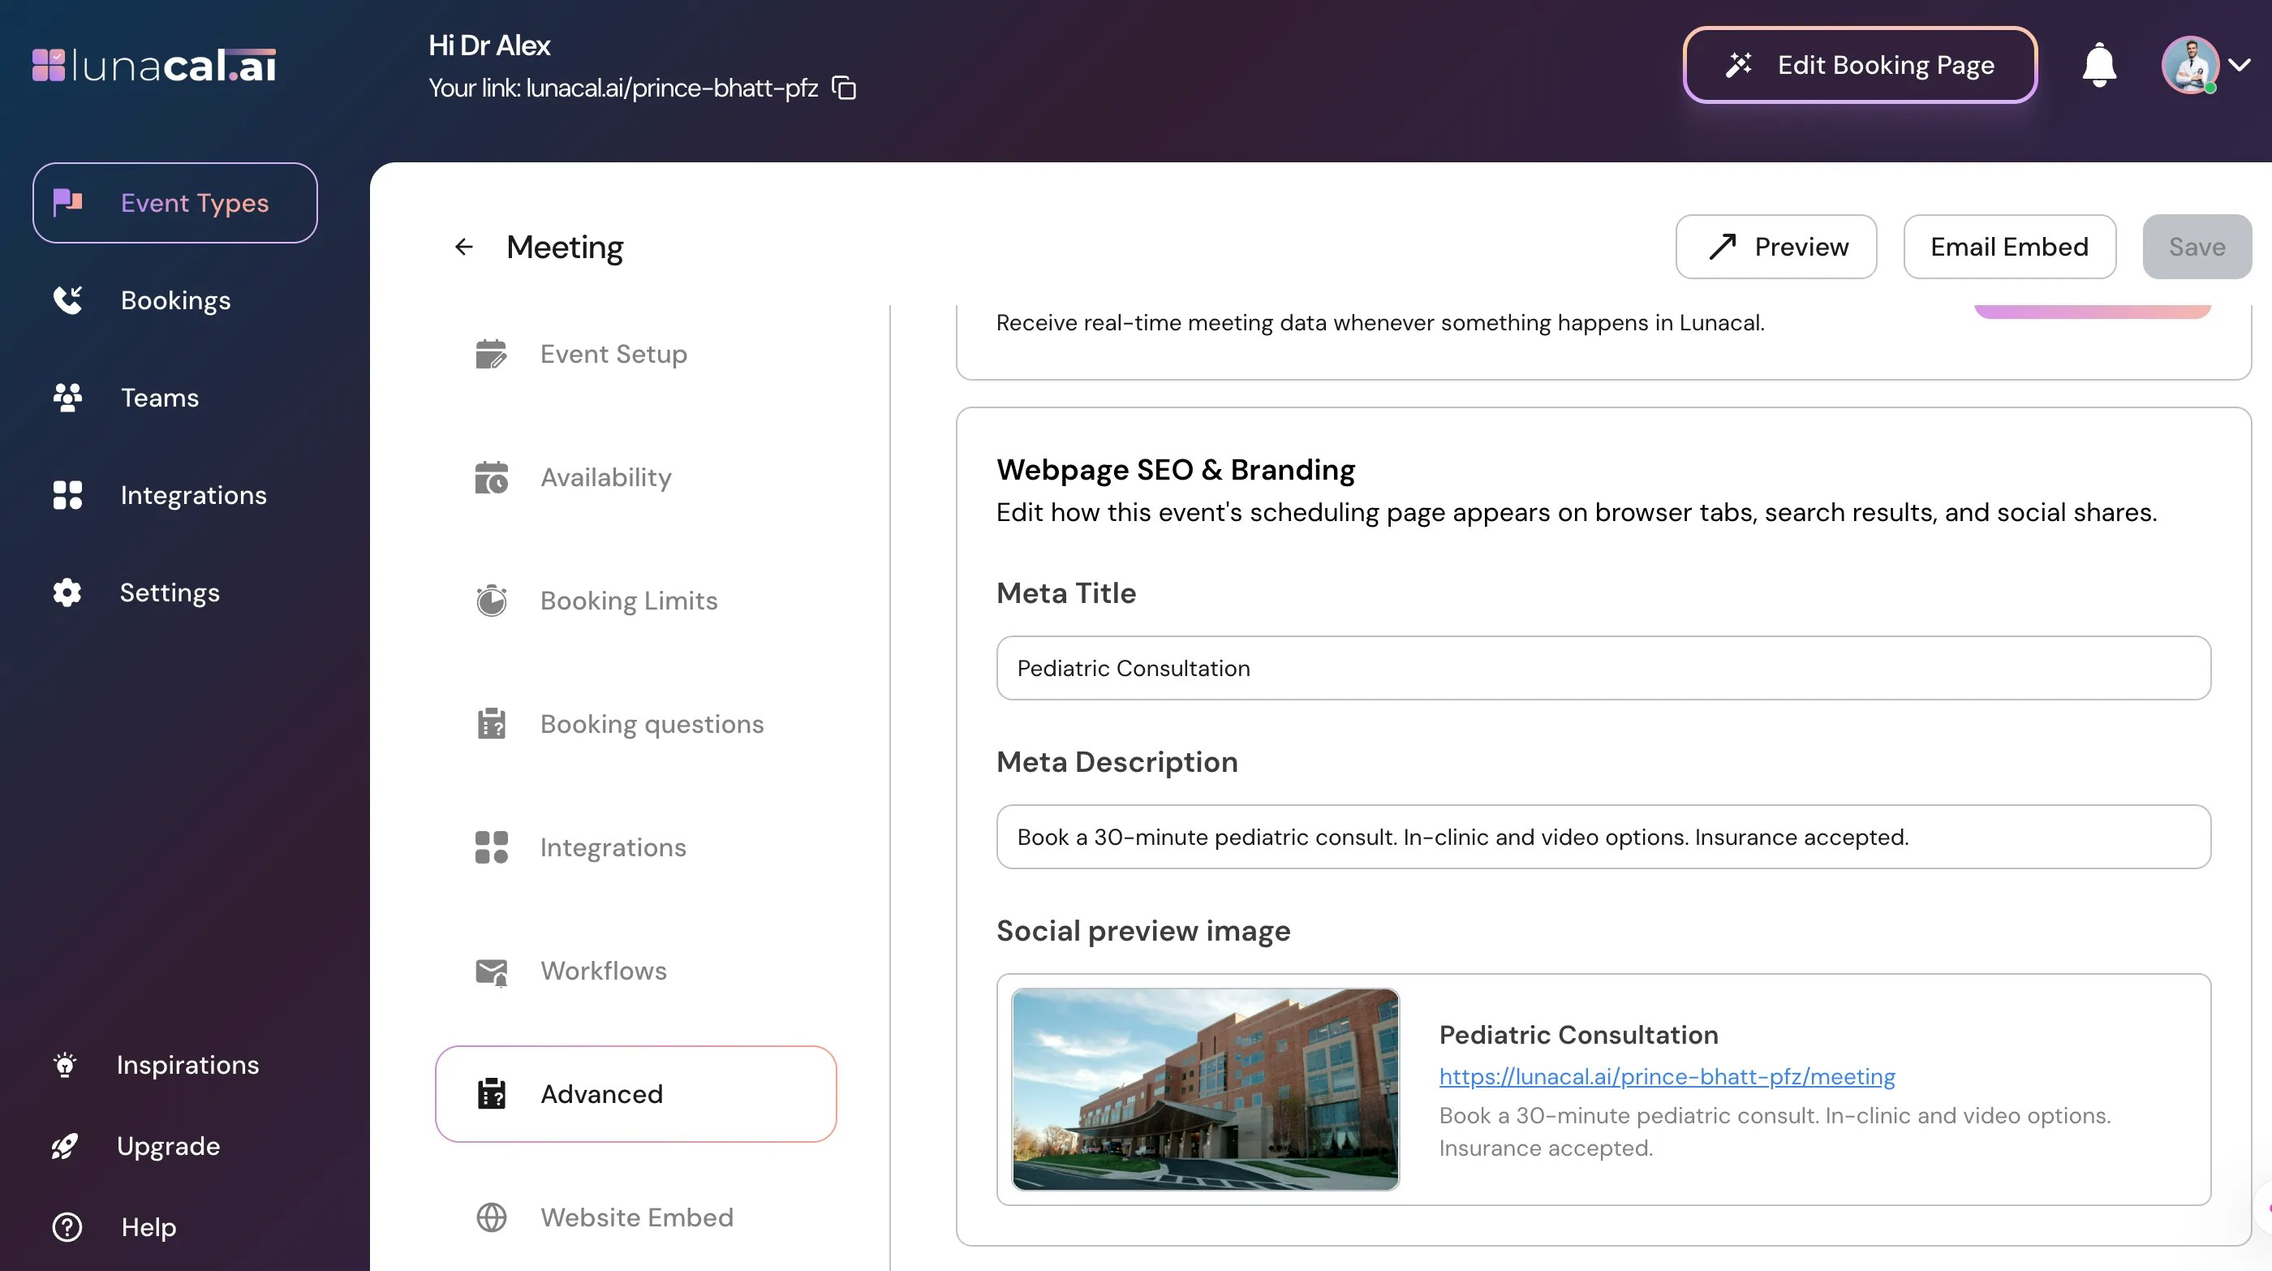Click the Inspirations lightbulb icon
The image size is (2272, 1271).
point(65,1065)
